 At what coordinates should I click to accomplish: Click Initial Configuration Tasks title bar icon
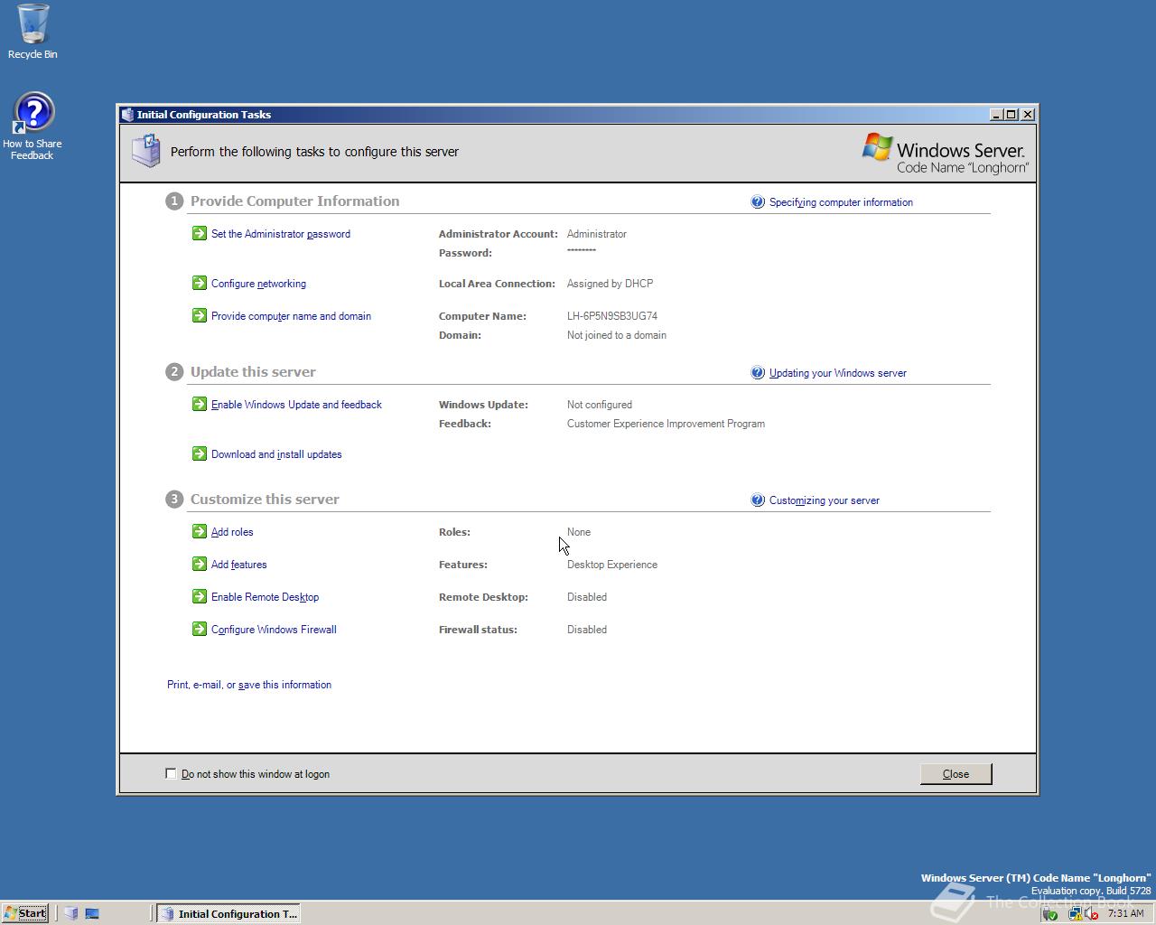[127, 115]
